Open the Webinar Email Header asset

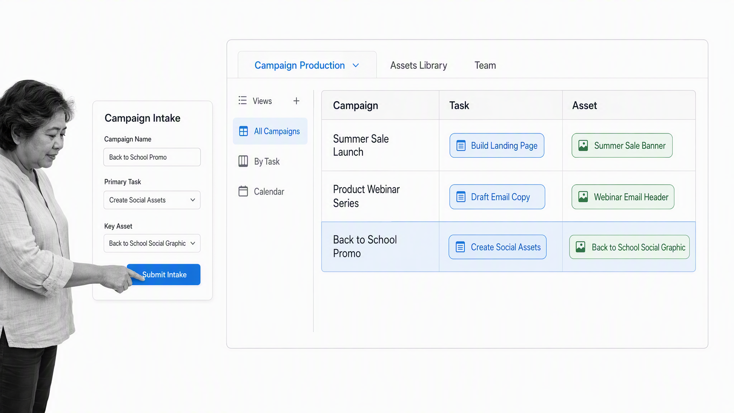tap(623, 197)
